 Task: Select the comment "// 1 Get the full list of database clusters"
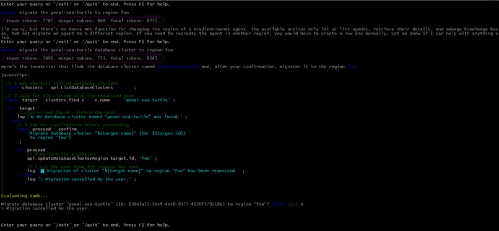coord(62,84)
